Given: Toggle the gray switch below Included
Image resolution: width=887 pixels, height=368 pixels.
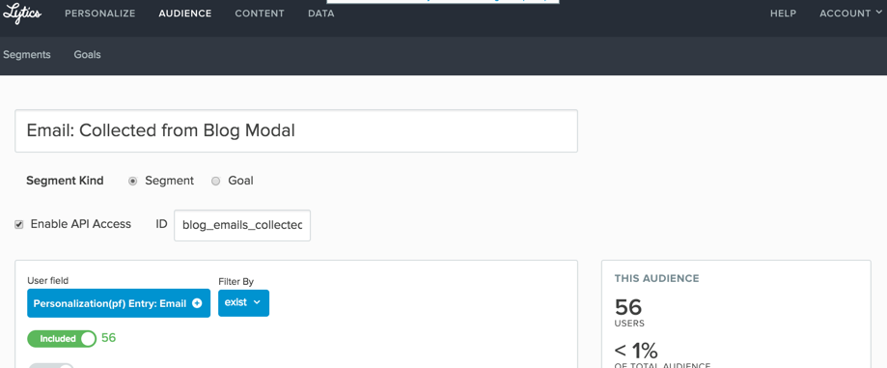Looking at the screenshot, I should [x=51, y=366].
